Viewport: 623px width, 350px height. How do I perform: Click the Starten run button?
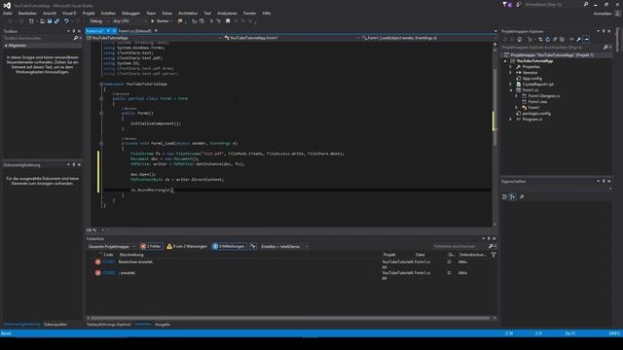coord(161,21)
